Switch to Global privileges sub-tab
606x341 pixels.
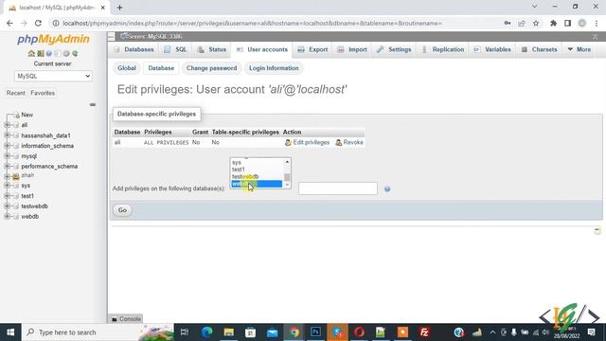pyautogui.click(x=127, y=68)
